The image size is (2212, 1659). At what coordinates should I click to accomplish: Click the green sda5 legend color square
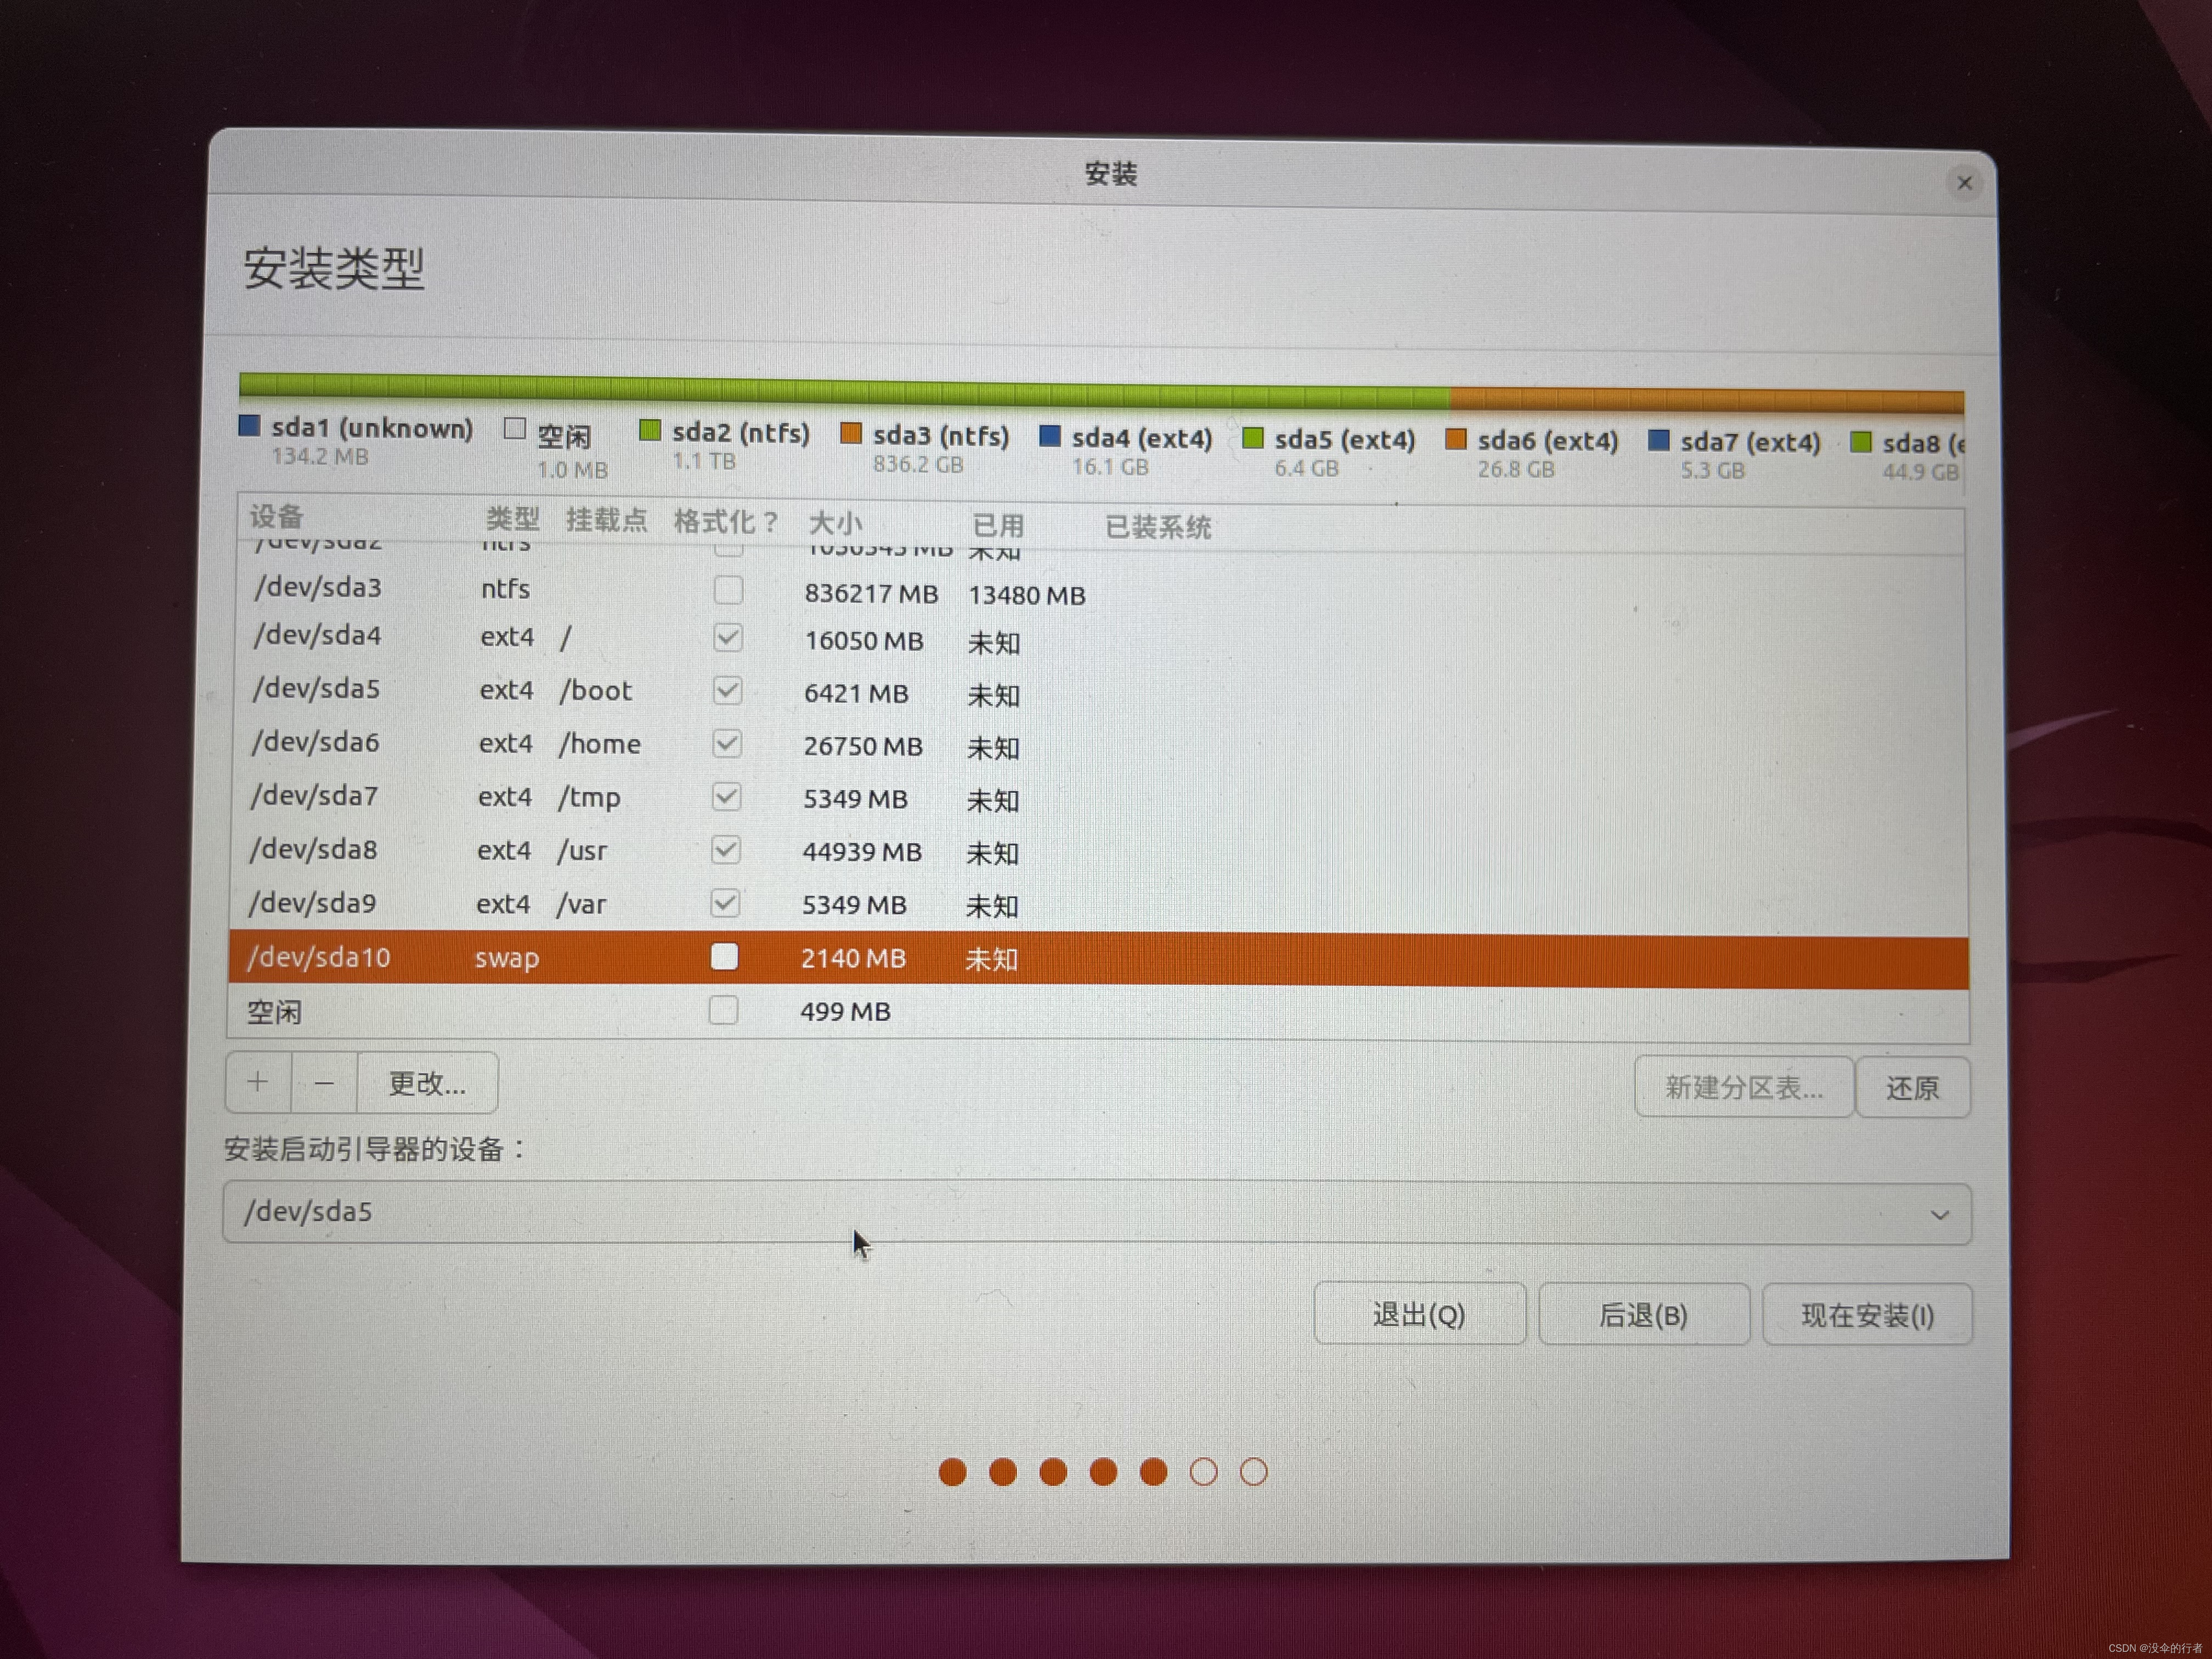[1252, 438]
